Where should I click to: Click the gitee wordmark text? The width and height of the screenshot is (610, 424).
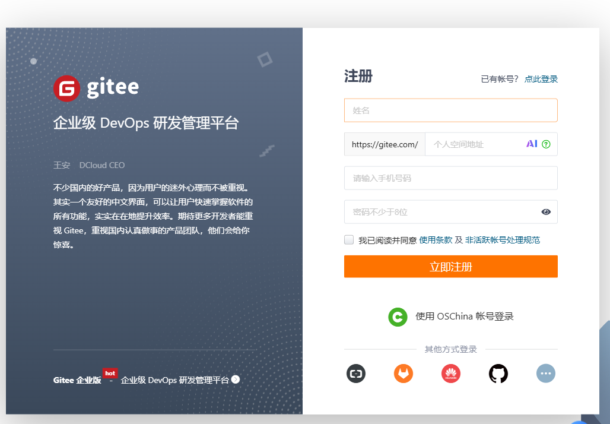click(x=113, y=87)
